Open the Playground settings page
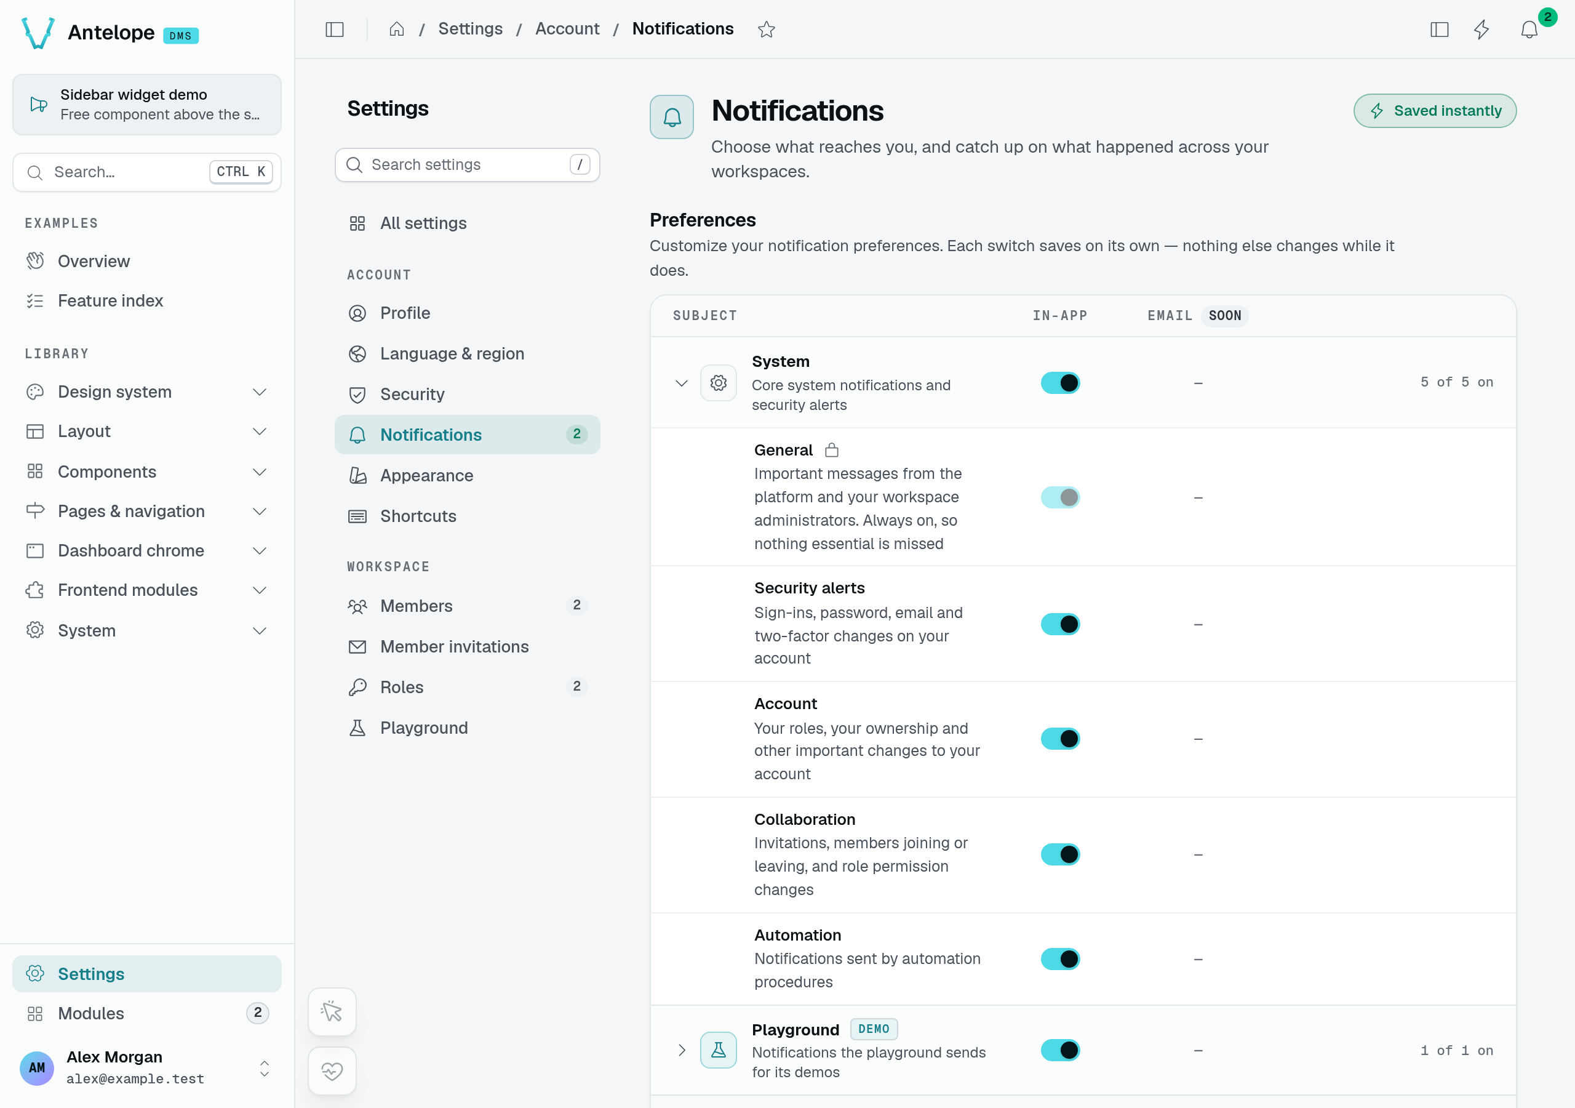 coord(467,728)
